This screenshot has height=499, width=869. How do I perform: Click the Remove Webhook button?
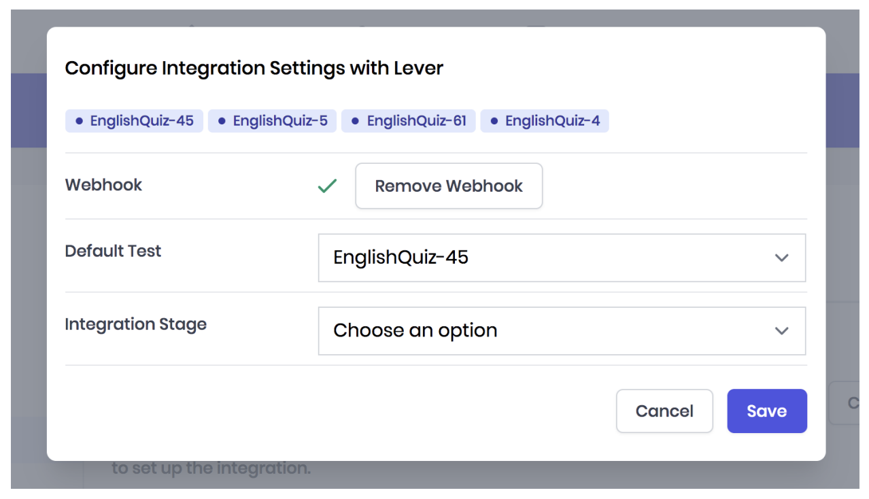[449, 186]
